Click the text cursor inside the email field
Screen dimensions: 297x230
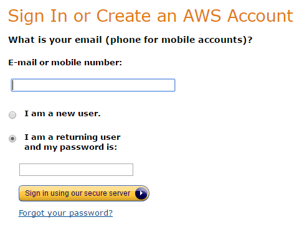click(x=13, y=85)
